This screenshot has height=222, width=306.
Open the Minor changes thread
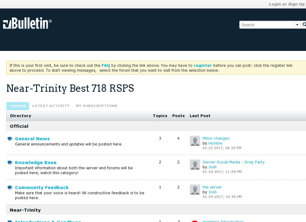click(216, 138)
